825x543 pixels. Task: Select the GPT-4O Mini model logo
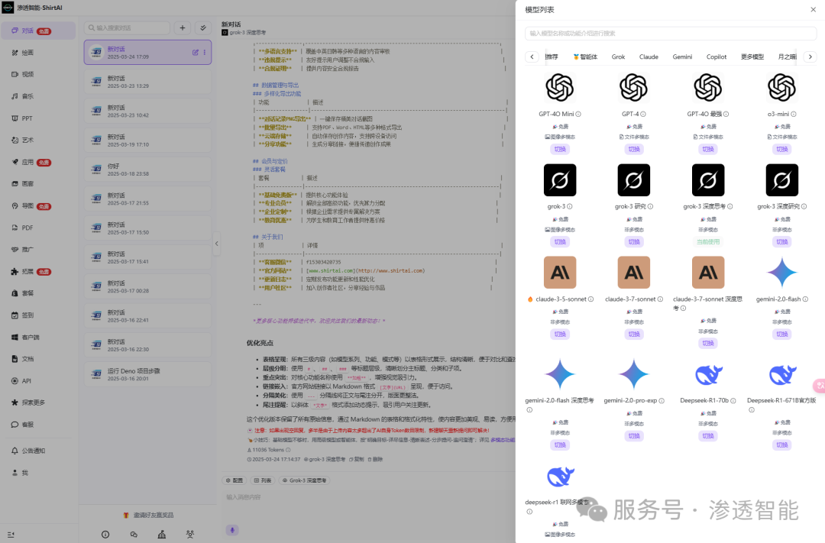(559, 87)
